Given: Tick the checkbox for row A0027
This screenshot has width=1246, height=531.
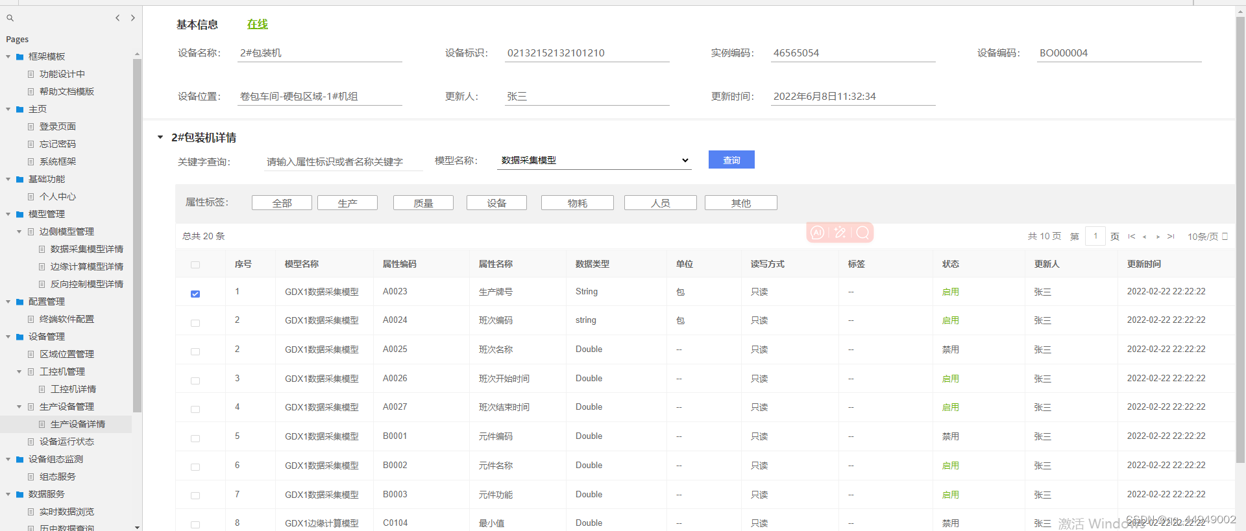Looking at the screenshot, I should pyautogui.click(x=195, y=409).
